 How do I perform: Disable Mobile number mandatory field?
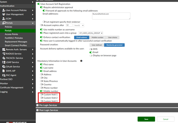pos(42,91)
